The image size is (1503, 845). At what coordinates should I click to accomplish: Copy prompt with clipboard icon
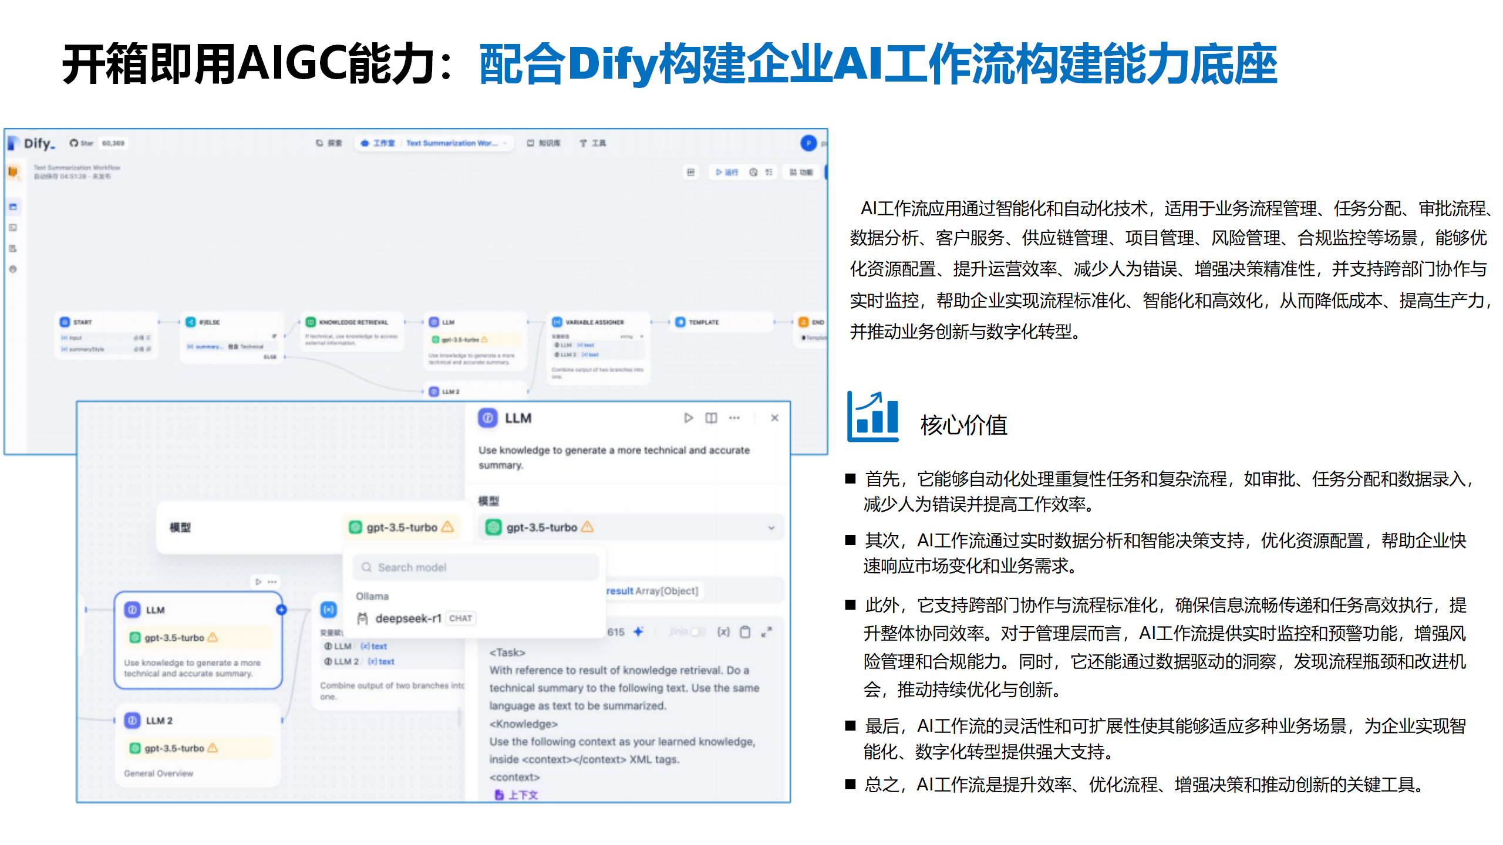[745, 631]
